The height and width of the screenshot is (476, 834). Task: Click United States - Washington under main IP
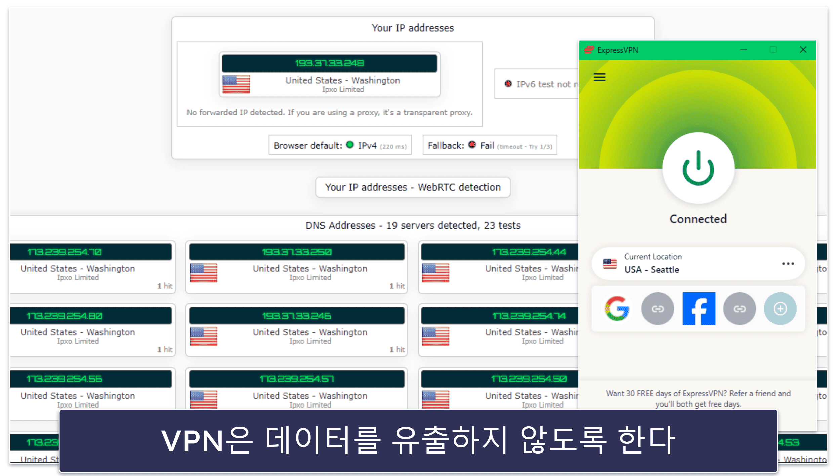(343, 80)
